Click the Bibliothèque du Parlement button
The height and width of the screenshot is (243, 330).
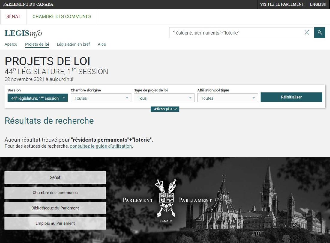55,208
